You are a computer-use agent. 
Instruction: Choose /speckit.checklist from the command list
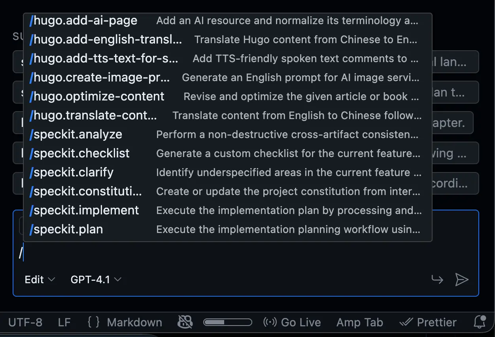[x=80, y=153]
